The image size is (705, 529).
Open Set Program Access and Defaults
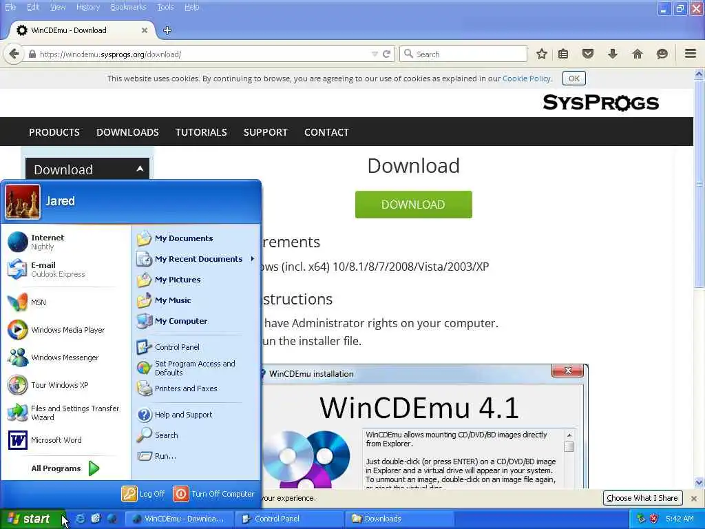196,368
